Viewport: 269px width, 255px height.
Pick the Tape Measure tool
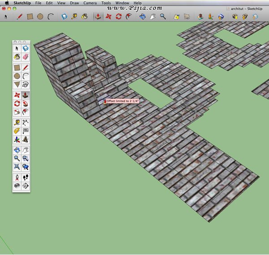(17, 122)
